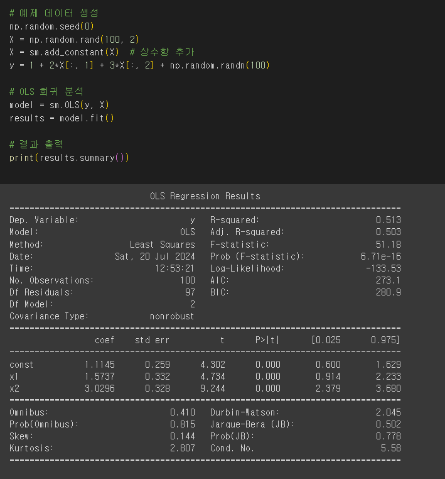This screenshot has height=479, width=445.
Task: Click the No. Observations value 100
Action: (x=188, y=280)
